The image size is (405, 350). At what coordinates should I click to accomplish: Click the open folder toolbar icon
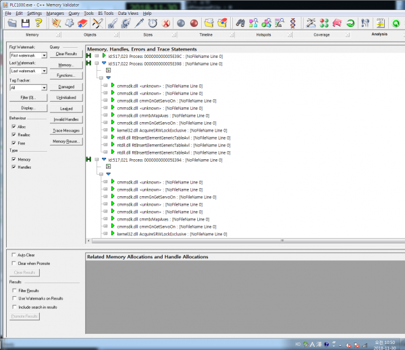12,23
